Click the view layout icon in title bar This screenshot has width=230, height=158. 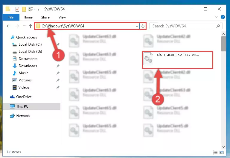coord(31,9)
